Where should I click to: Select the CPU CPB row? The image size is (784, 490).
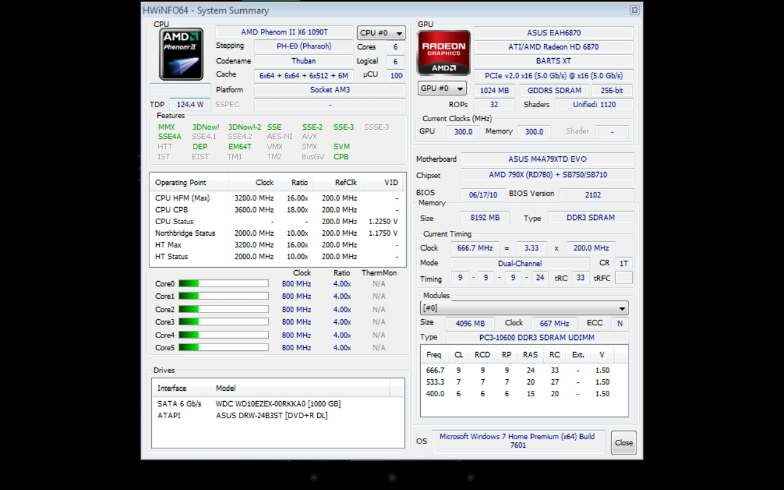[x=277, y=210]
